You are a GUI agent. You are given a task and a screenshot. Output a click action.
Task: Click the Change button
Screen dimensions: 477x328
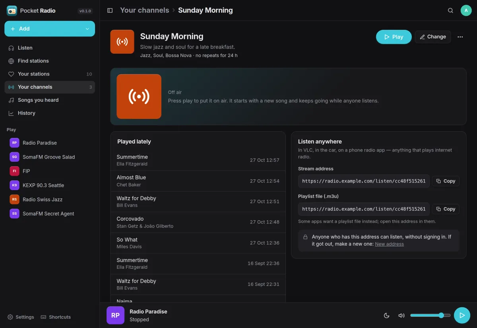click(x=433, y=37)
